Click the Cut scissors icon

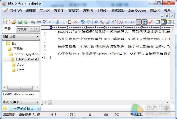click(58, 22)
